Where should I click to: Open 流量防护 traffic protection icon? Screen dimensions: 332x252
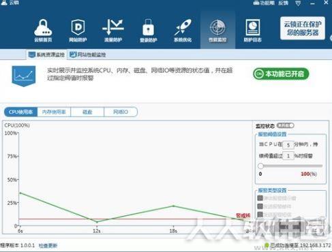click(x=113, y=31)
